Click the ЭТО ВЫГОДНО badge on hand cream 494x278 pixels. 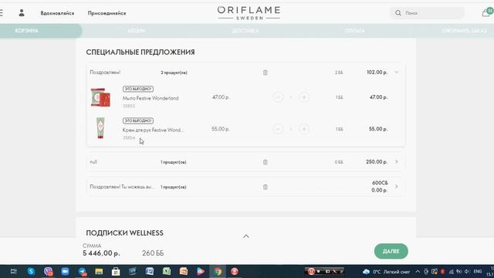click(x=138, y=120)
